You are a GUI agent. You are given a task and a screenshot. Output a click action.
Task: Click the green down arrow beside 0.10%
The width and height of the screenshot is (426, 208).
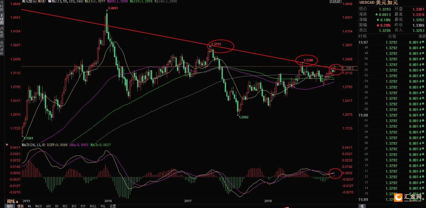pyautogui.click(x=378, y=20)
